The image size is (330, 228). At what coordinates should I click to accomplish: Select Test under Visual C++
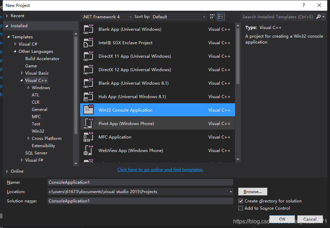tap(36, 124)
